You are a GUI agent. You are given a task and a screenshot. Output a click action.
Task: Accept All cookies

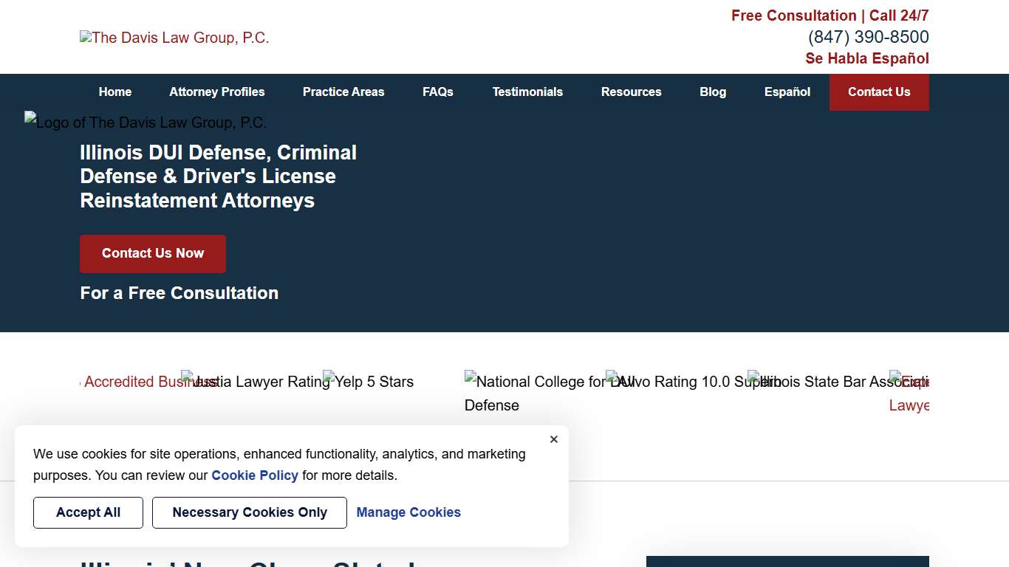coord(88,512)
